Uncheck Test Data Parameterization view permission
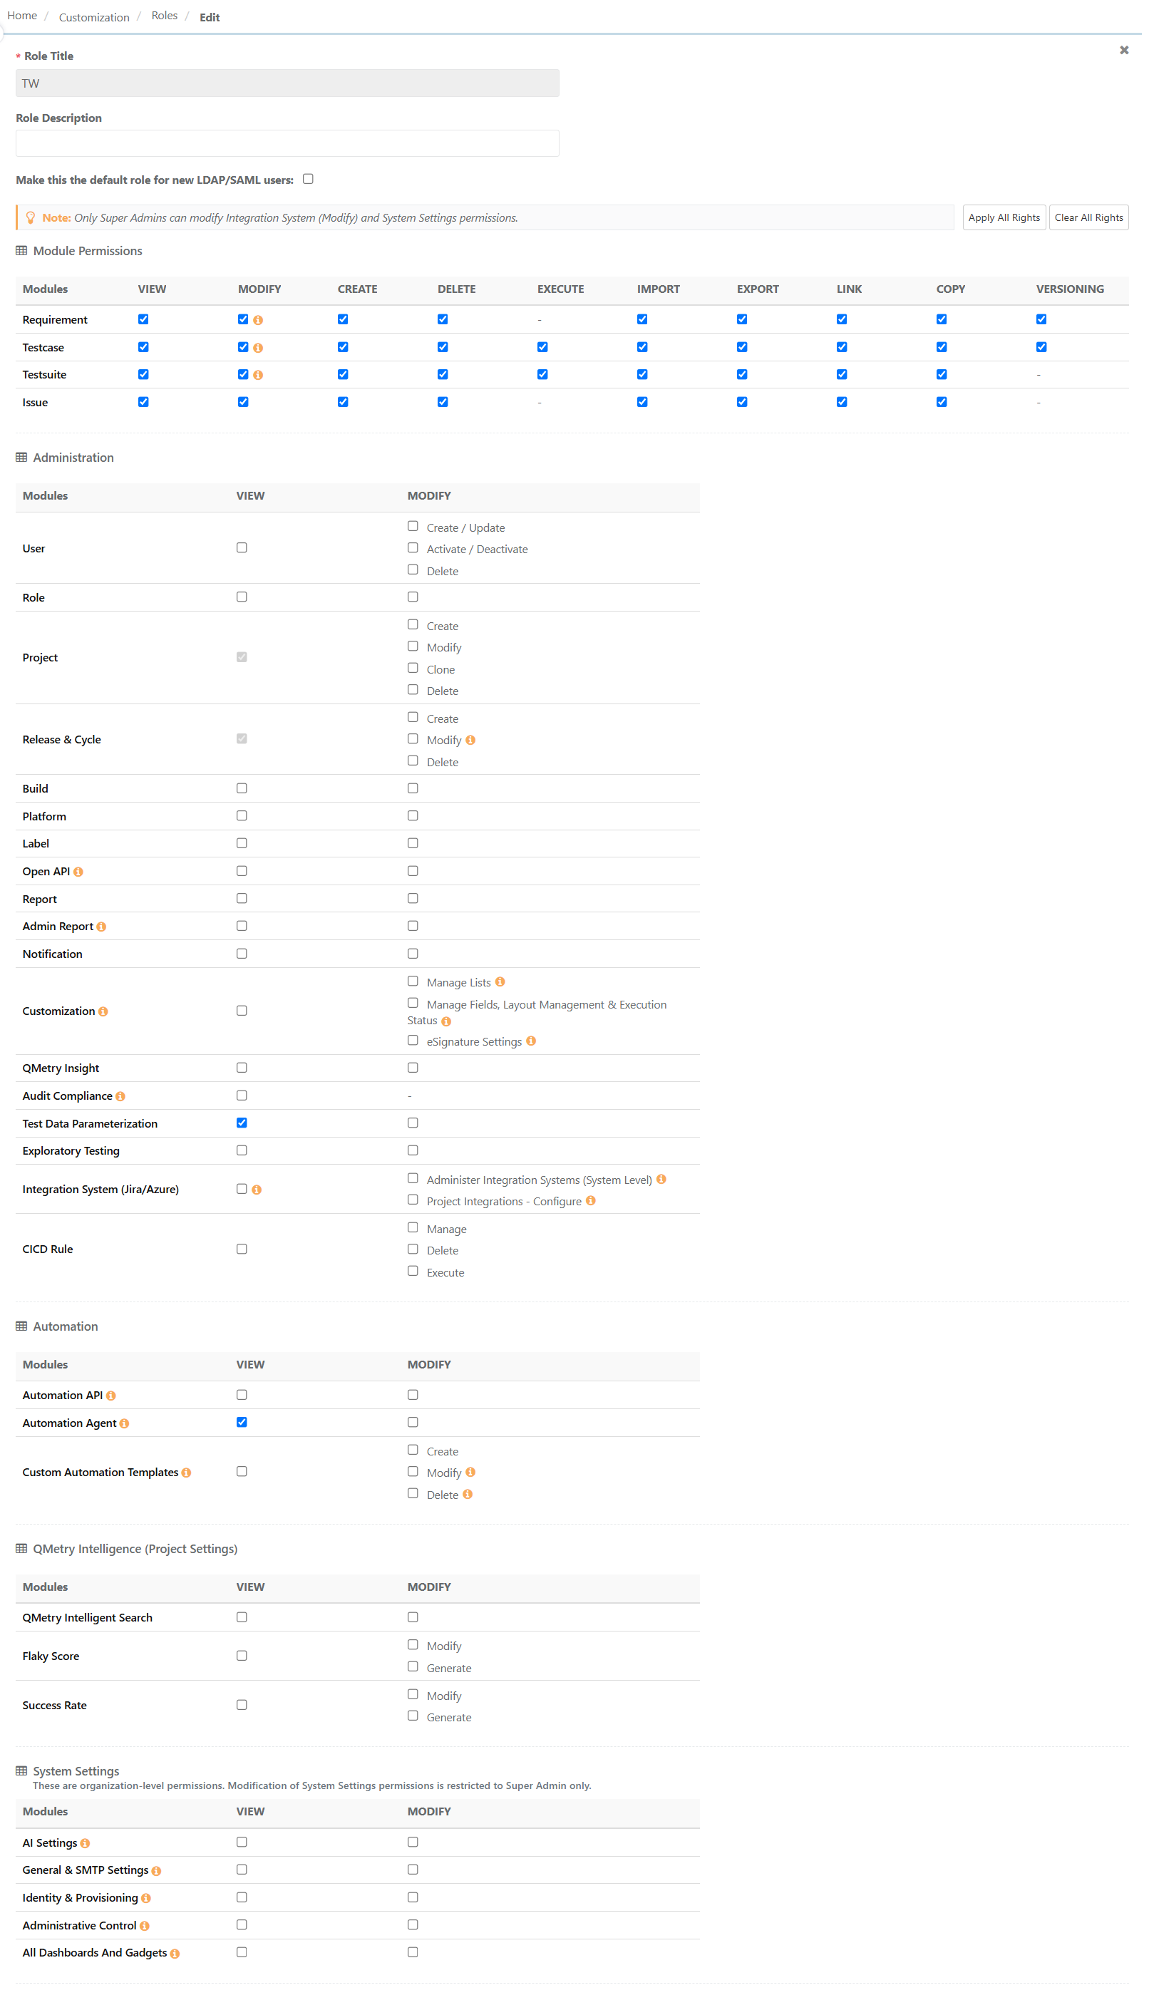Viewport: 1149px width, 1995px height. (x=242, y=1123)
